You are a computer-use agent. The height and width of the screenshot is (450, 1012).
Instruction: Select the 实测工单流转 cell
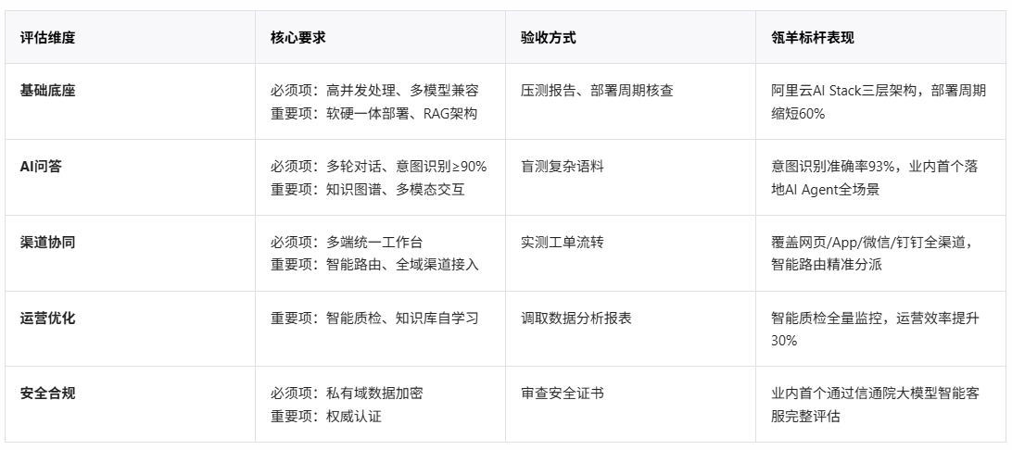pyautogui.click(x=563, y=242)
